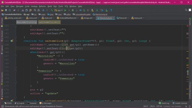Open the Event Log tool window
The image size is (192, 108).
[x=164, y=103]
